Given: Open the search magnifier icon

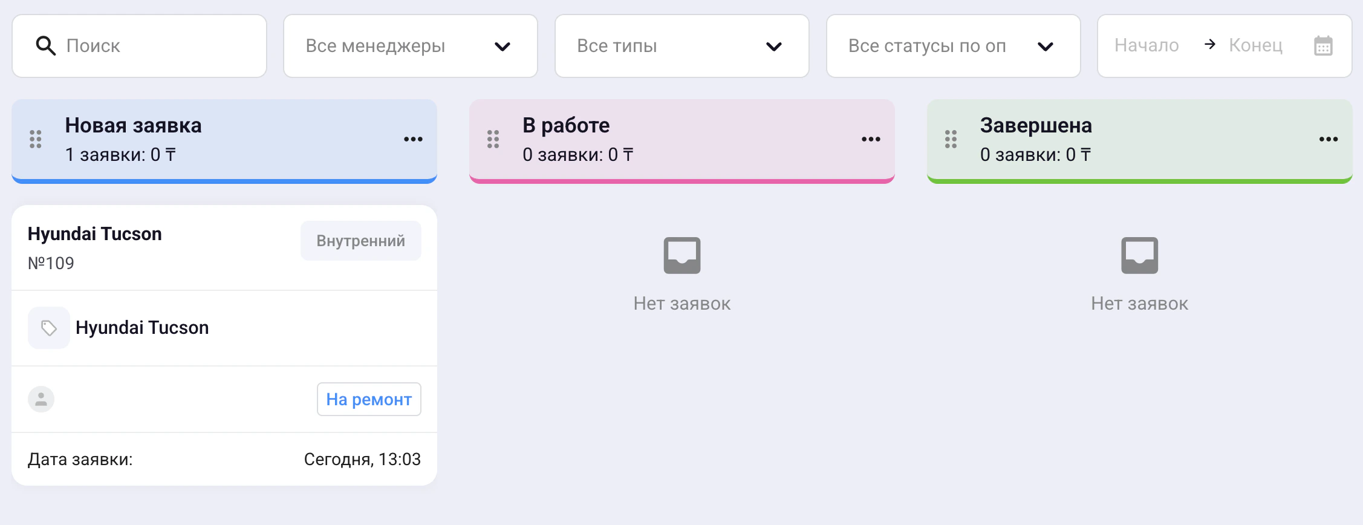Looking at the screenshot, I should point(47,45).
